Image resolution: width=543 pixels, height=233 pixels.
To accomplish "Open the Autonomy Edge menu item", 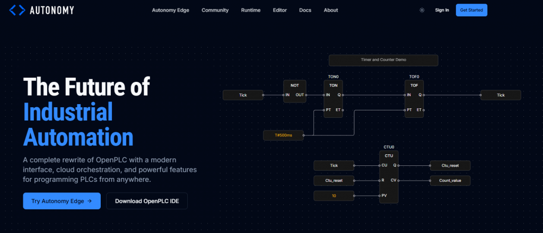I will coord(170,10).
